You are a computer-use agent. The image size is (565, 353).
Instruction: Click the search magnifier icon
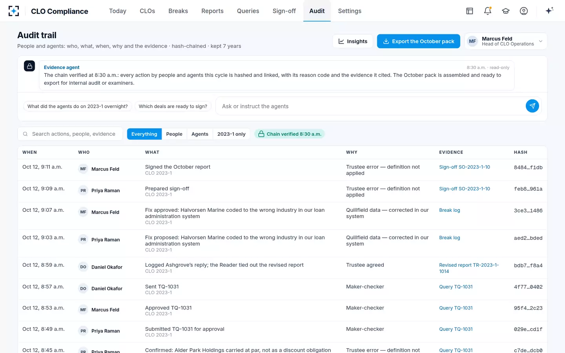25,134
